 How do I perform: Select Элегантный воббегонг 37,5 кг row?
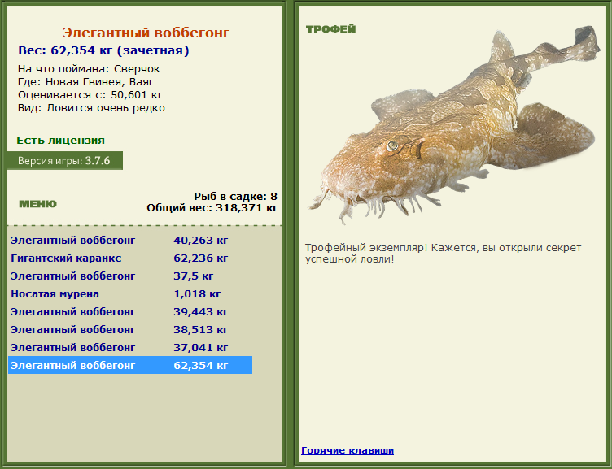click(x=130, y=276)
